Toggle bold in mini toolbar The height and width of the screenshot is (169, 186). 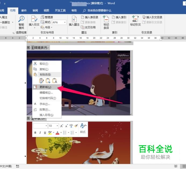point(35,133)
